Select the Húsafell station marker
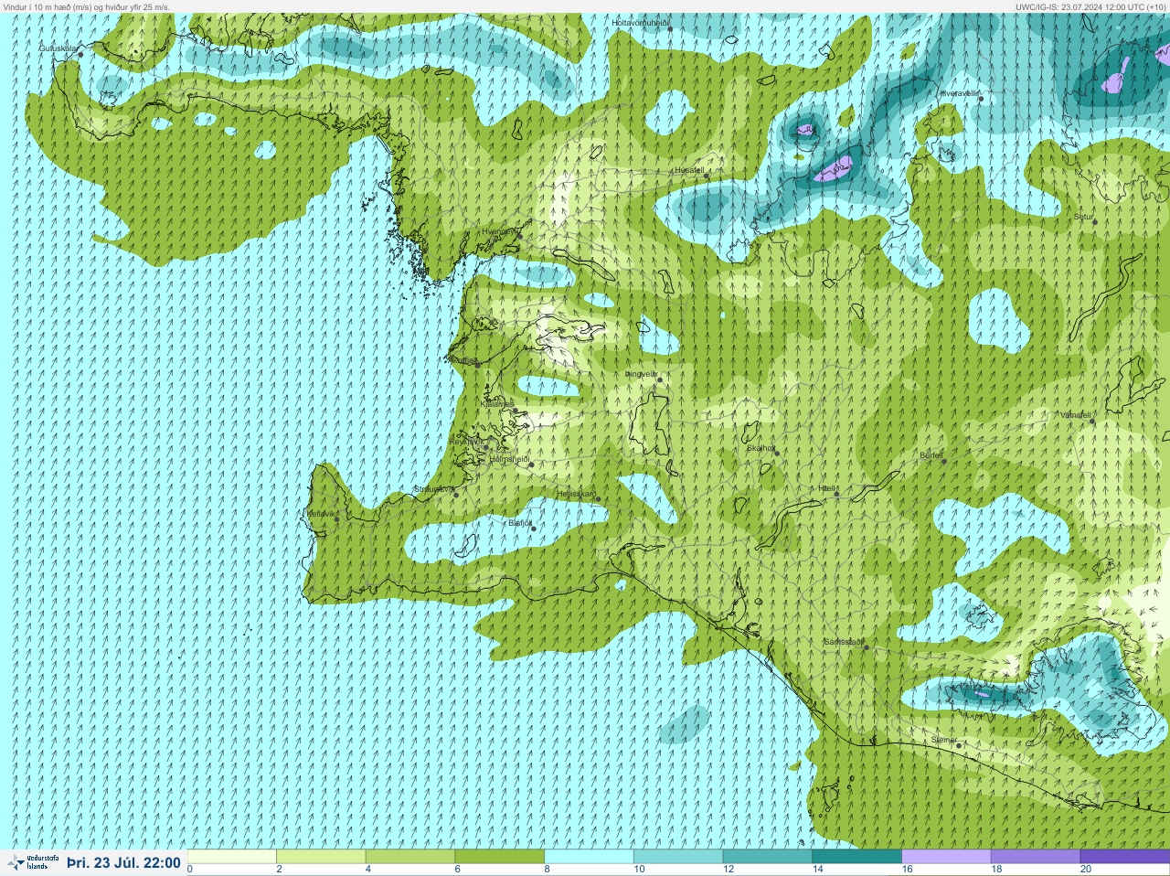Screen dimensions: 1170x876 click(x=706, y=176)
